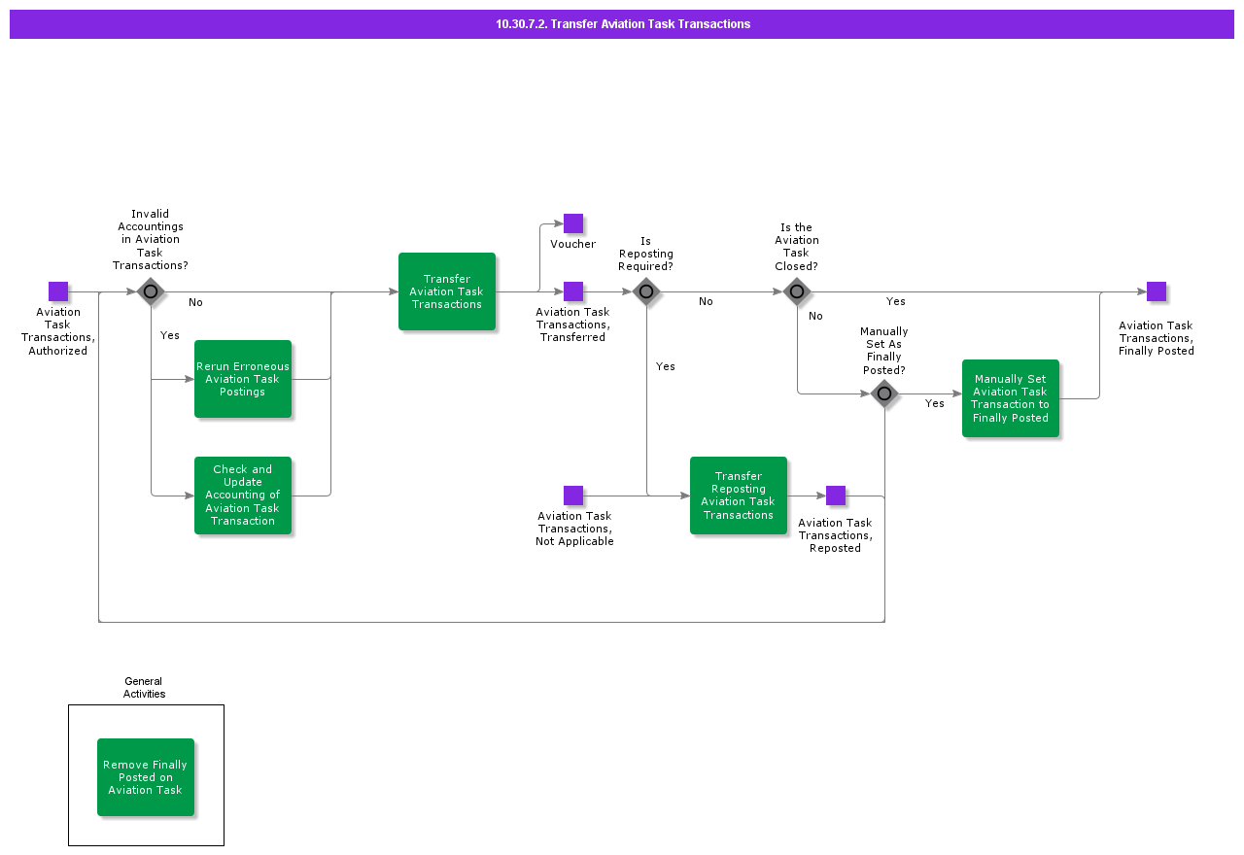Click the General Activities group label

click(144, 688)
